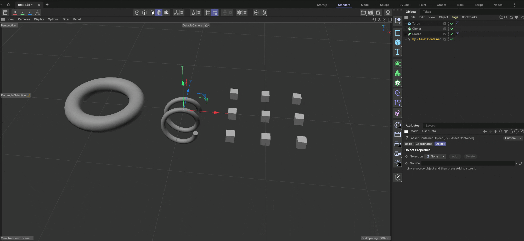Click the Points mode icon in toolbar
Viewport: 524px width, 241px height.
tap(137, 13)
